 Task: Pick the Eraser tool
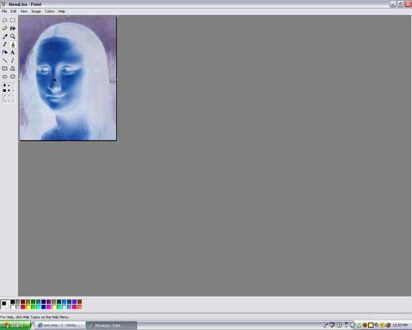[x=5, y=28]
